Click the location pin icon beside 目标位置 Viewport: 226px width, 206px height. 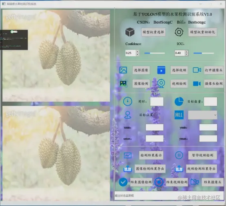point(128,115)
